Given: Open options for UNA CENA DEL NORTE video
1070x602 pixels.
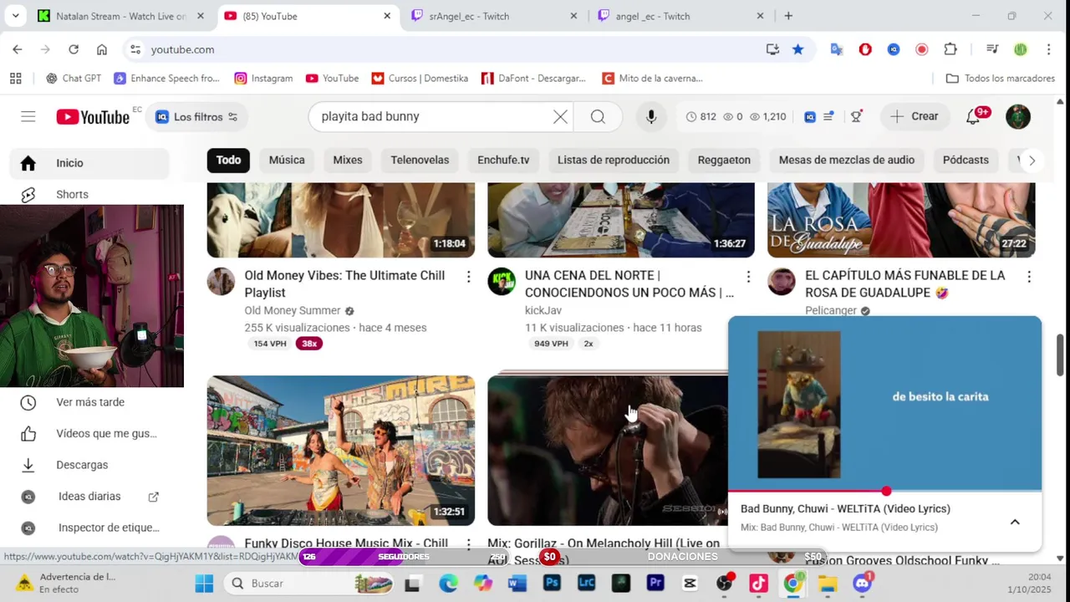Looking at the screenshot, I should pos(748,277).
